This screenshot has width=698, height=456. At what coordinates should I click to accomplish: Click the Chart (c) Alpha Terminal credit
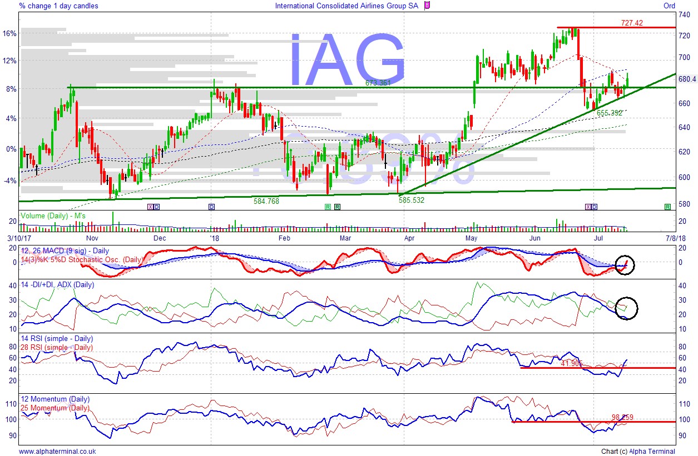[638, 452]
